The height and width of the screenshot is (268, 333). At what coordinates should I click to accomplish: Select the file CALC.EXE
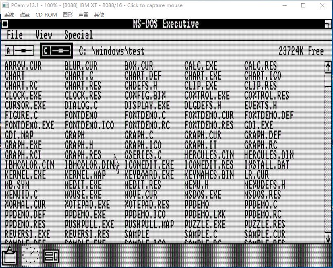coord(201,66)
